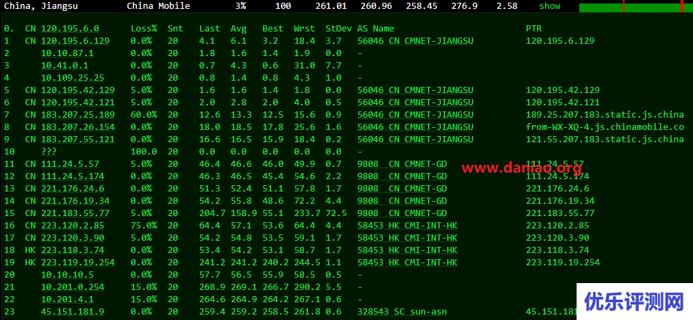The width and height of the screenshot is (693, 320).
Task: Select the hop 2 address 10.10.87.1
Action: pos(67,53)
